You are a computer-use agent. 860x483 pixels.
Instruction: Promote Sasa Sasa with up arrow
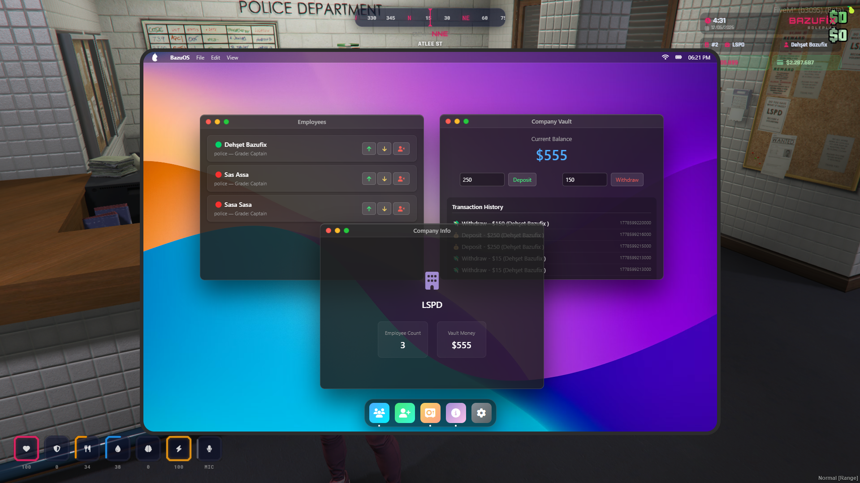[x=369, y=209]
